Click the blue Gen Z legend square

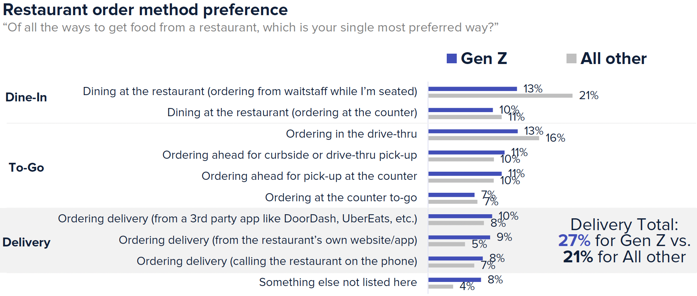(x=451, y=58)
